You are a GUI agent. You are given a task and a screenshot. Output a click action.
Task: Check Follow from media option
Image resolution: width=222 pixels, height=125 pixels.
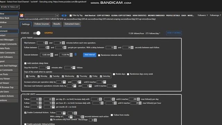pos(112,115)
